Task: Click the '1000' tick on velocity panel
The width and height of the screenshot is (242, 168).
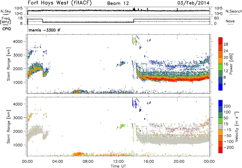Action: tap(18, 145)
